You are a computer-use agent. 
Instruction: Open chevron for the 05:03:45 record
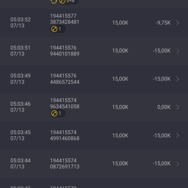coord(178,135)
